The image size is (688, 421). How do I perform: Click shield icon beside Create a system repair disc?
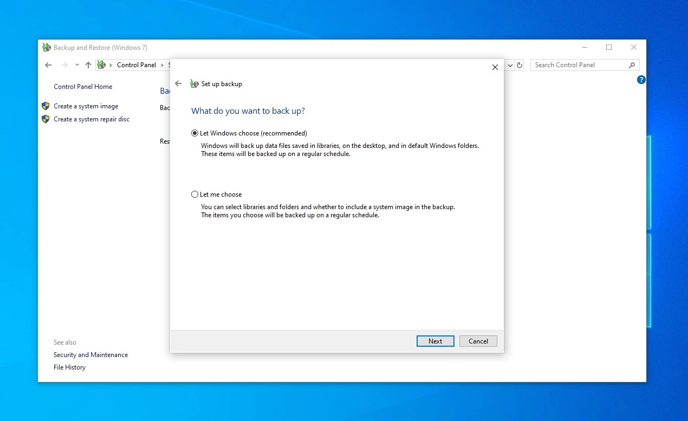point(46,119)
